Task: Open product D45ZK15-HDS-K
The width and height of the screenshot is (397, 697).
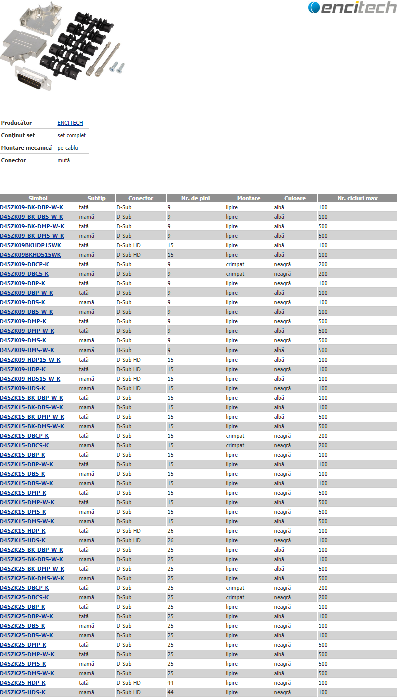Action: click(23, 540)
